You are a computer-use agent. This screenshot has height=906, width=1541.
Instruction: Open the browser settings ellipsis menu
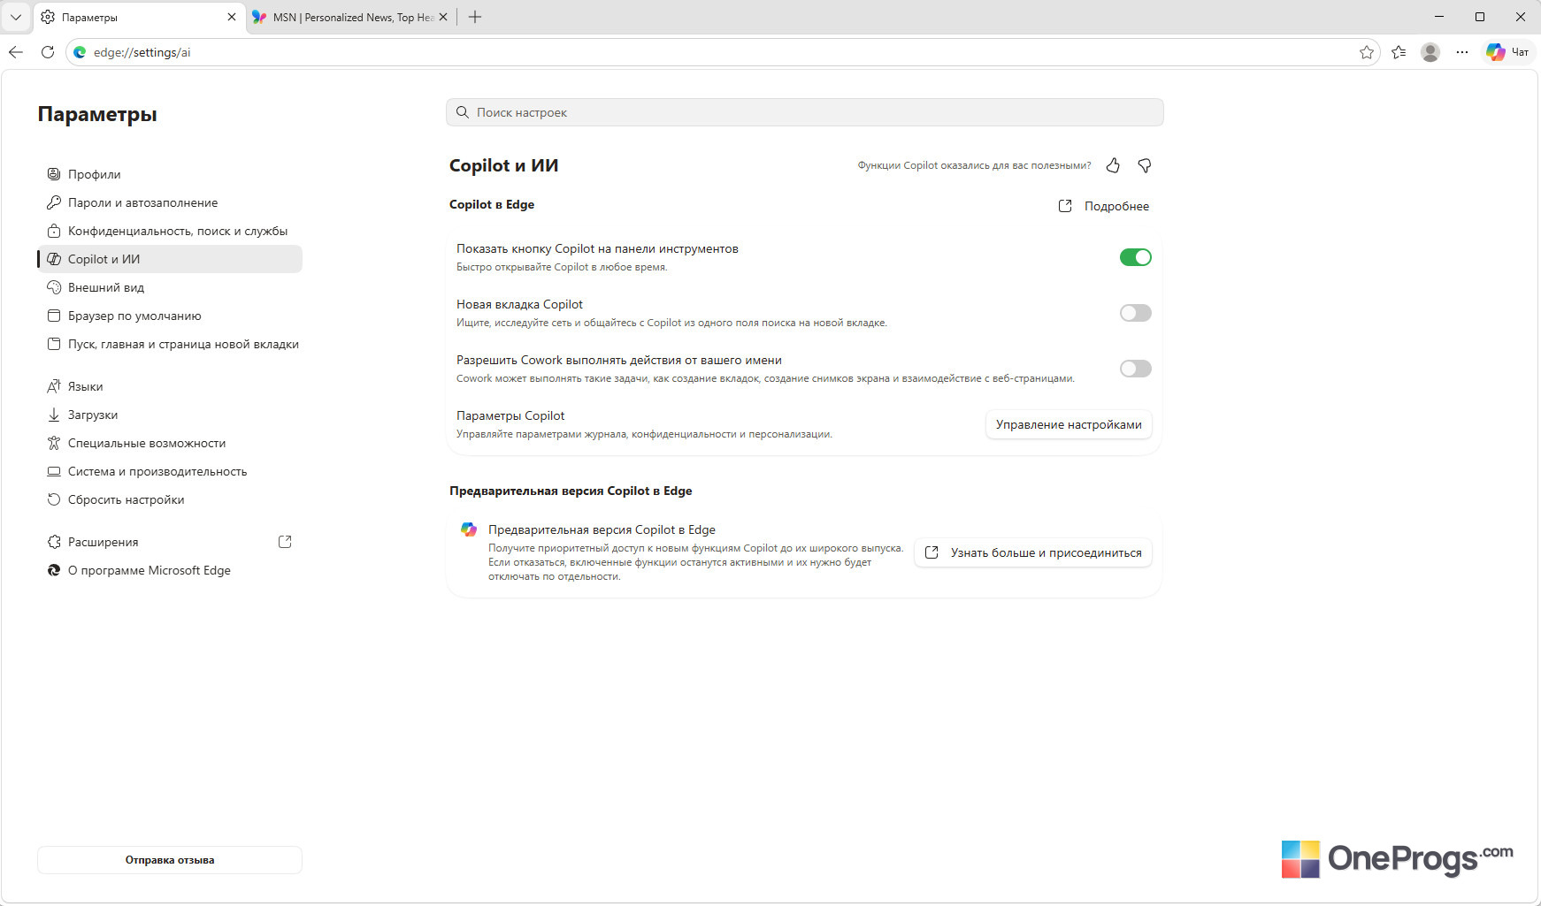[1462, 52]
